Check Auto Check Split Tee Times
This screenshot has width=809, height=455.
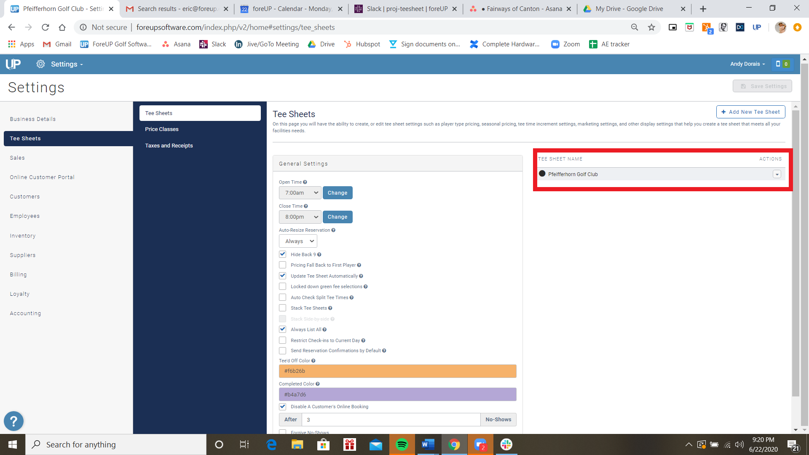[x=283, y=297]
